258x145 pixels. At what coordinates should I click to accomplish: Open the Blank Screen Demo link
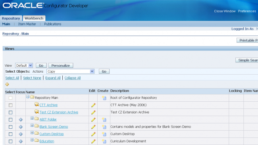click(54, 127)
